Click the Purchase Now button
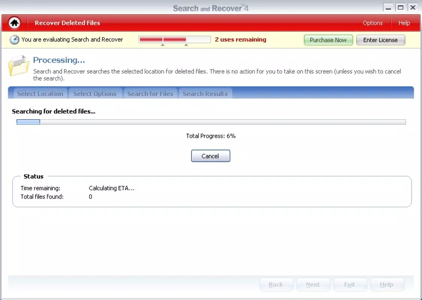 [328, 40]
